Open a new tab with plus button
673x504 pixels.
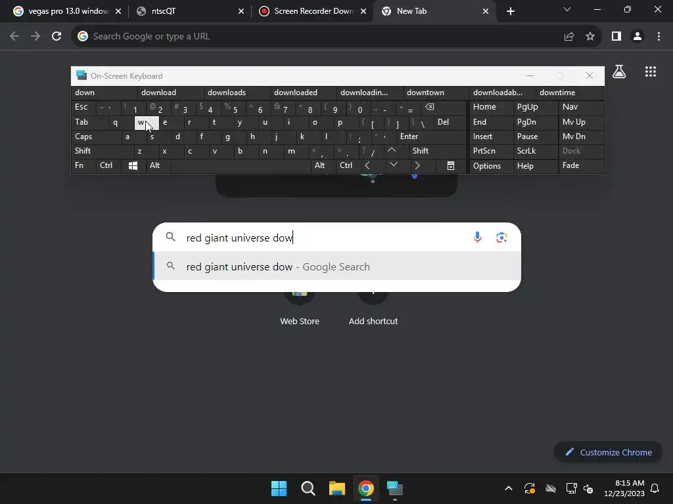(x=510, y=12)
